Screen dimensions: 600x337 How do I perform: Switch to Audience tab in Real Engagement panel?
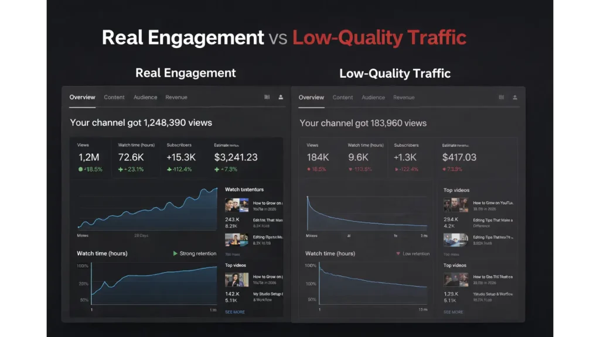click(145, 97)
